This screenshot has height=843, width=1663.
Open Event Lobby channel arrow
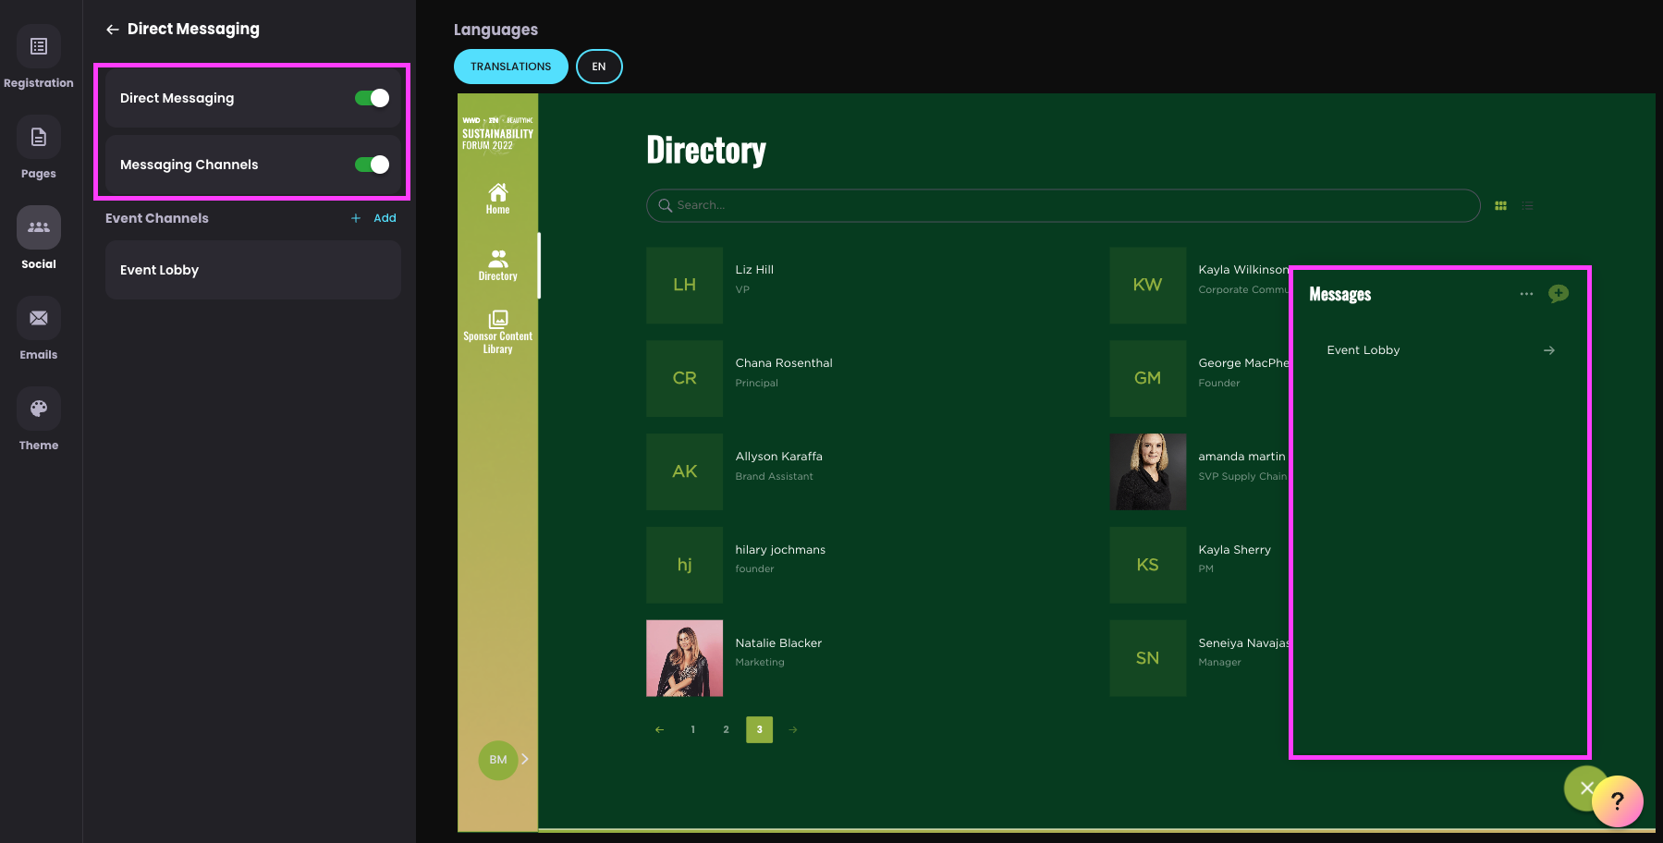1549,350
